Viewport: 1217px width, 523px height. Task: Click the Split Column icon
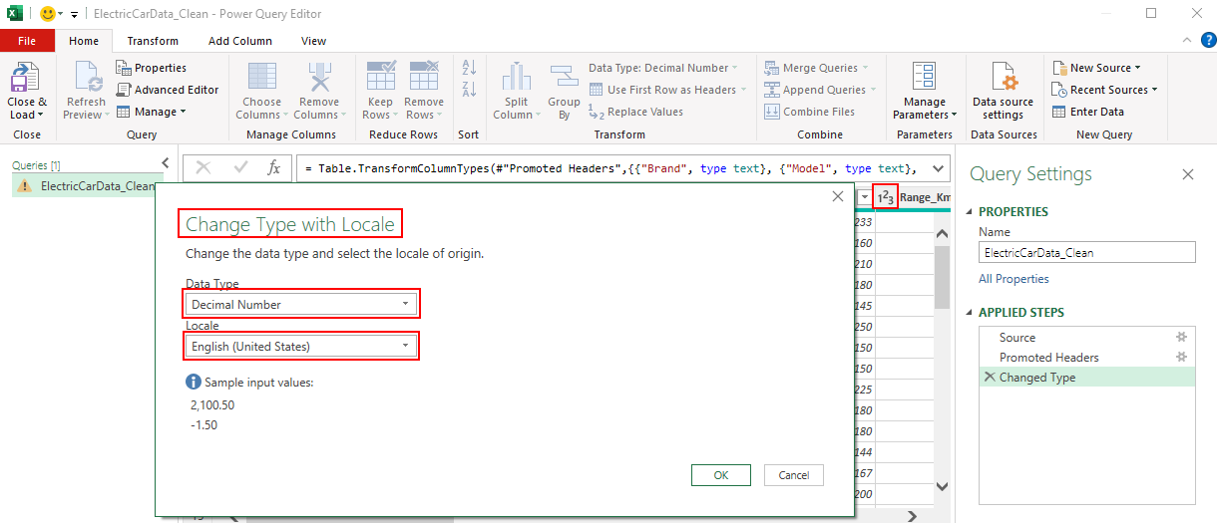(x=516, y=79)
